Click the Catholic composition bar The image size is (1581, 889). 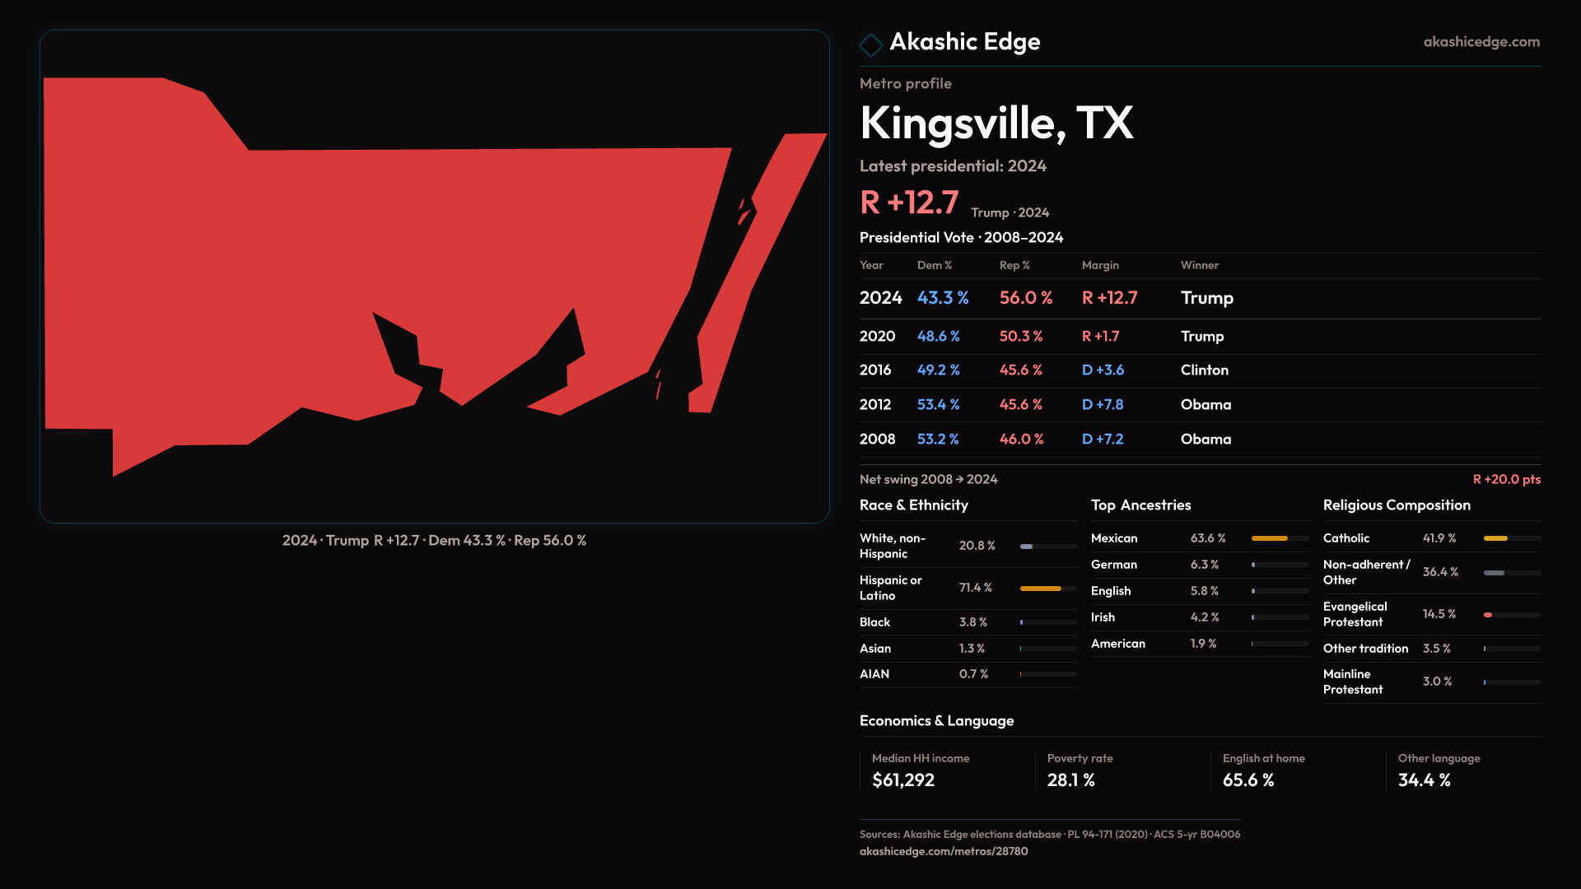1495,538
